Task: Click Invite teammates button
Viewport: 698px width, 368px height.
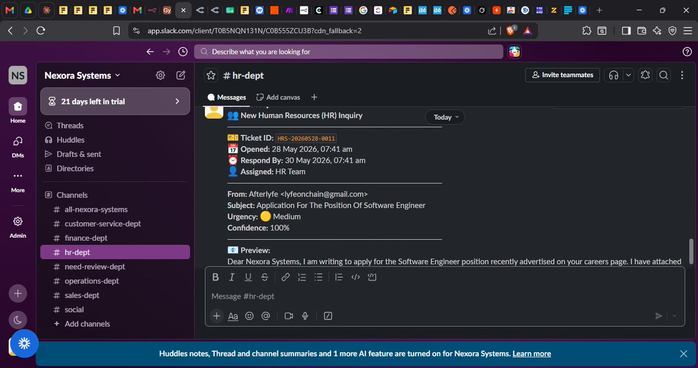Action: click(562, 75)
